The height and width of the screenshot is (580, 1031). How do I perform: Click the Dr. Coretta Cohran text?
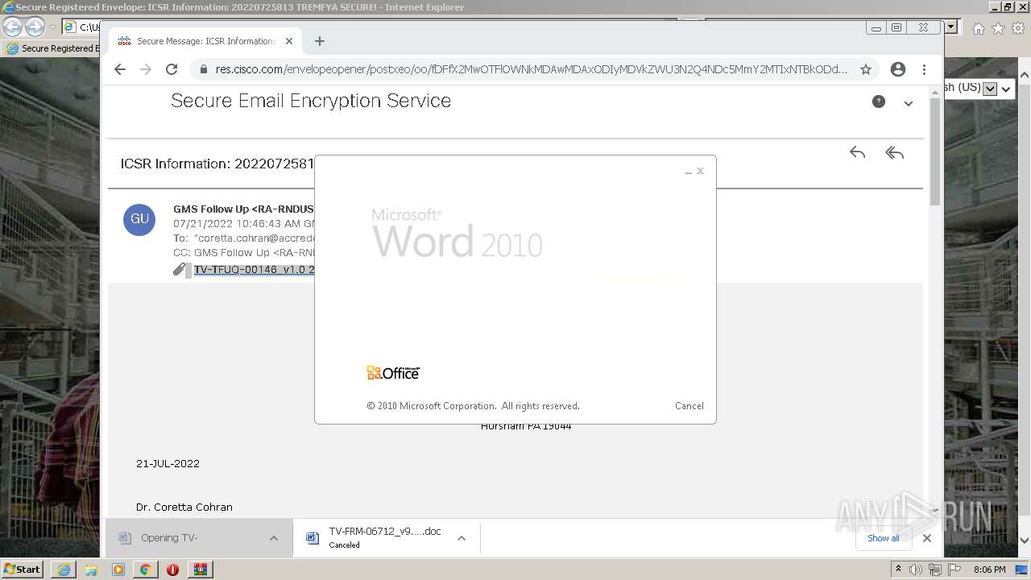[x=184, y=507]
